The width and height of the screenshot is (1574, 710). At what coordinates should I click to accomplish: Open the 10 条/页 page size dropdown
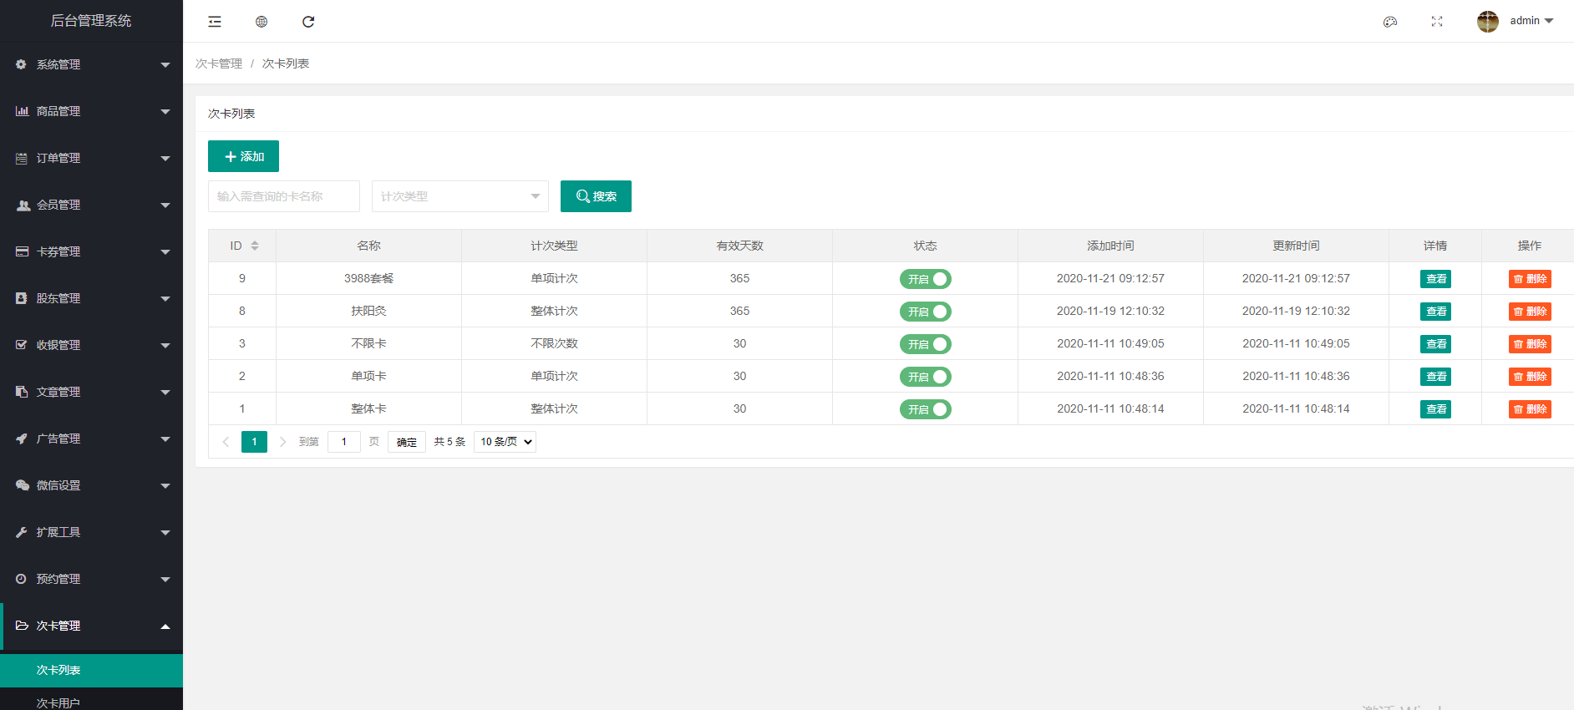point(505,442)
